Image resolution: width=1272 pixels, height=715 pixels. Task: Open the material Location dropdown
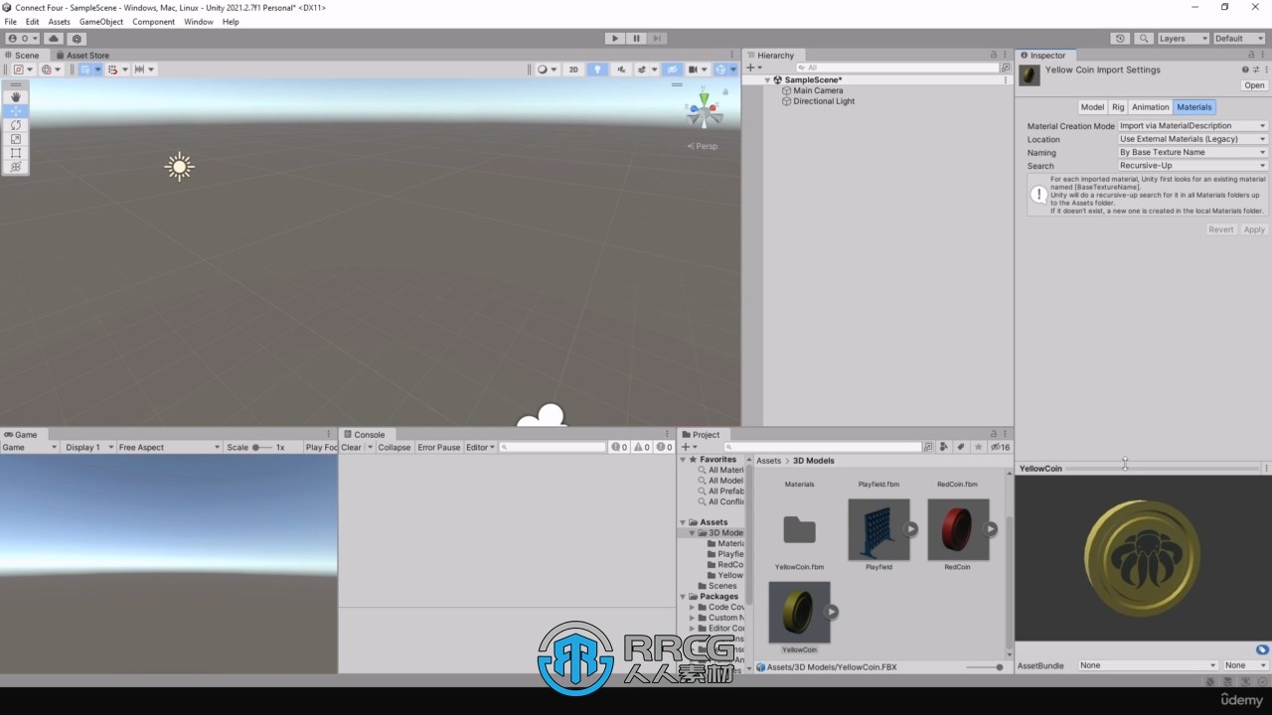[1192, 139]
